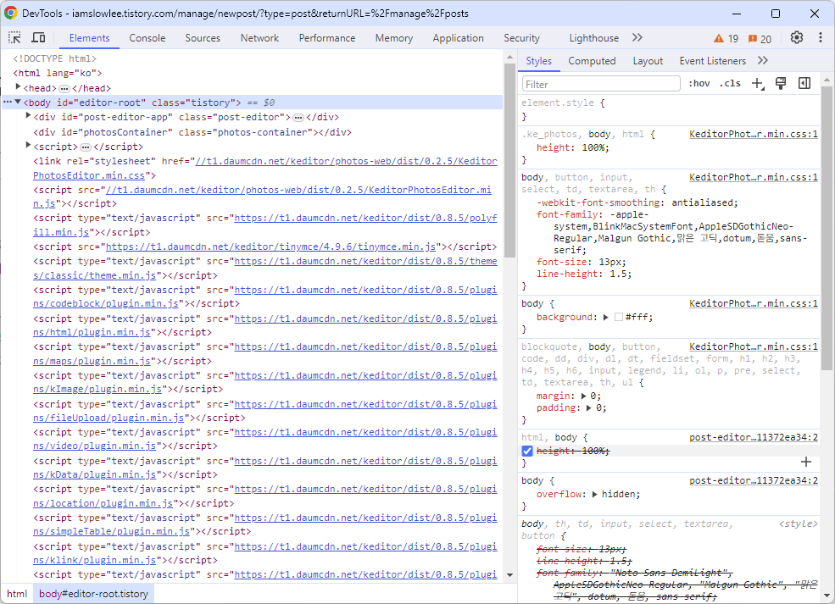Expand the background shorthand property
The image size is (835, 604).
tap(605, 317)
